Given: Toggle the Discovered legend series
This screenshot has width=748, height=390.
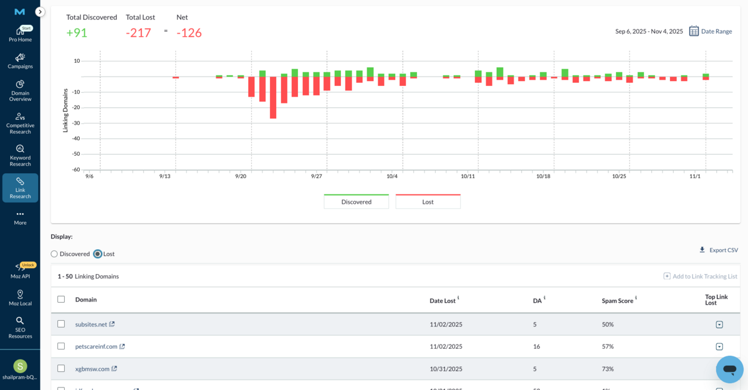Looking at the screenshot, I should pyautogui.click(x=356, y=201).
